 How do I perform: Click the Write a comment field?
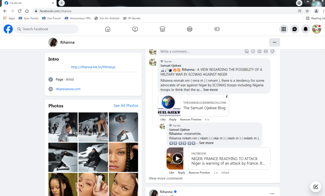coord(201,52)
